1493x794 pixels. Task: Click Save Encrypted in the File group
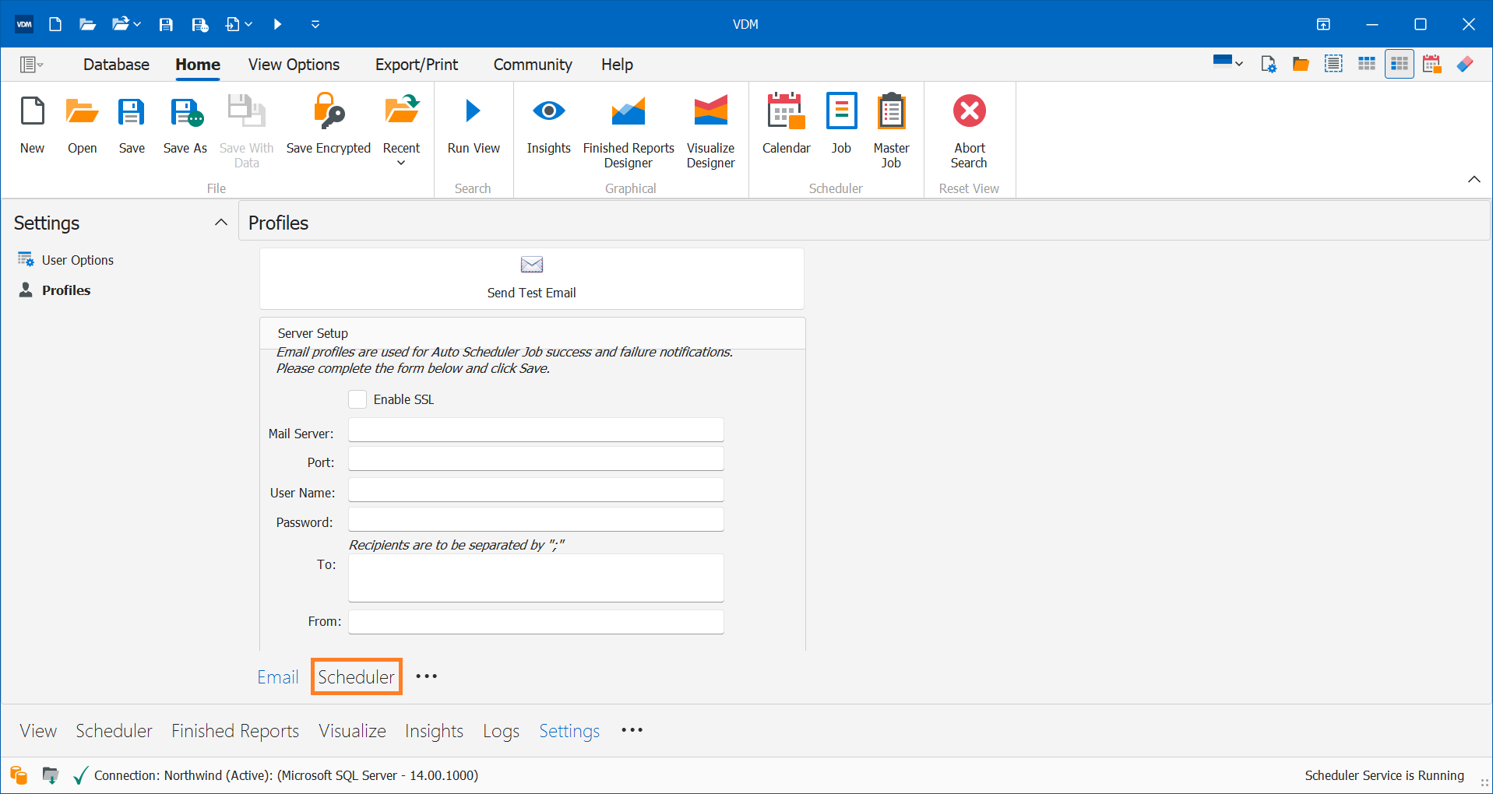(x=329, y=125)
